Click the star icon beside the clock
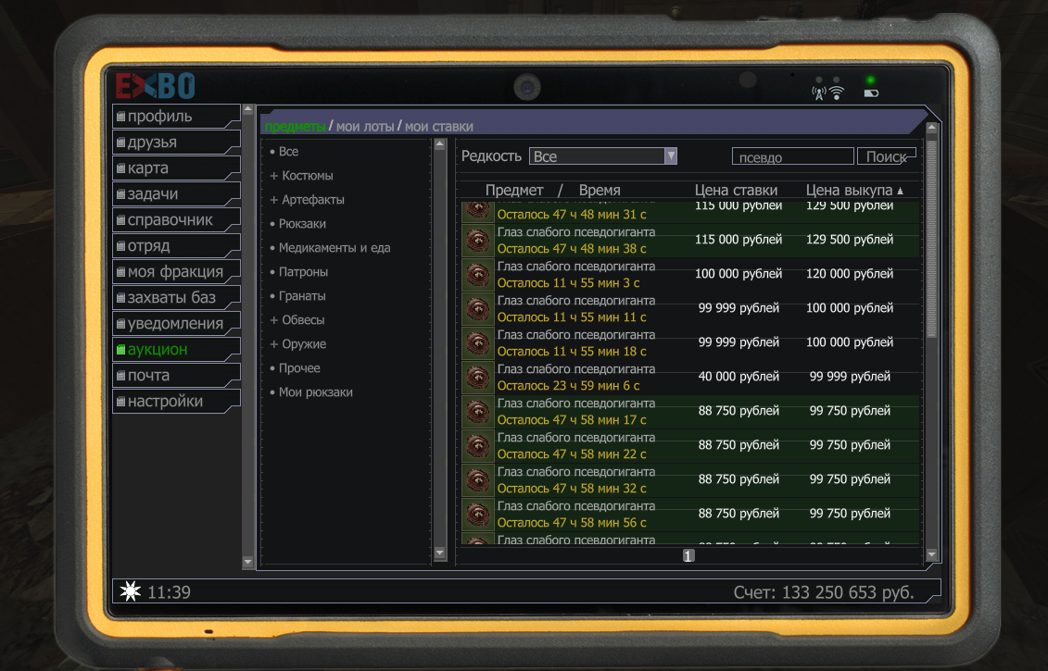The width and height of the screenshot is (1048, 671). point(131,592)
